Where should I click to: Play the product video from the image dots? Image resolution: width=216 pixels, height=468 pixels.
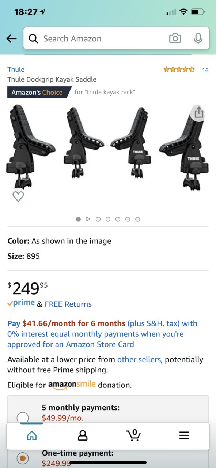tap(88, 219)
